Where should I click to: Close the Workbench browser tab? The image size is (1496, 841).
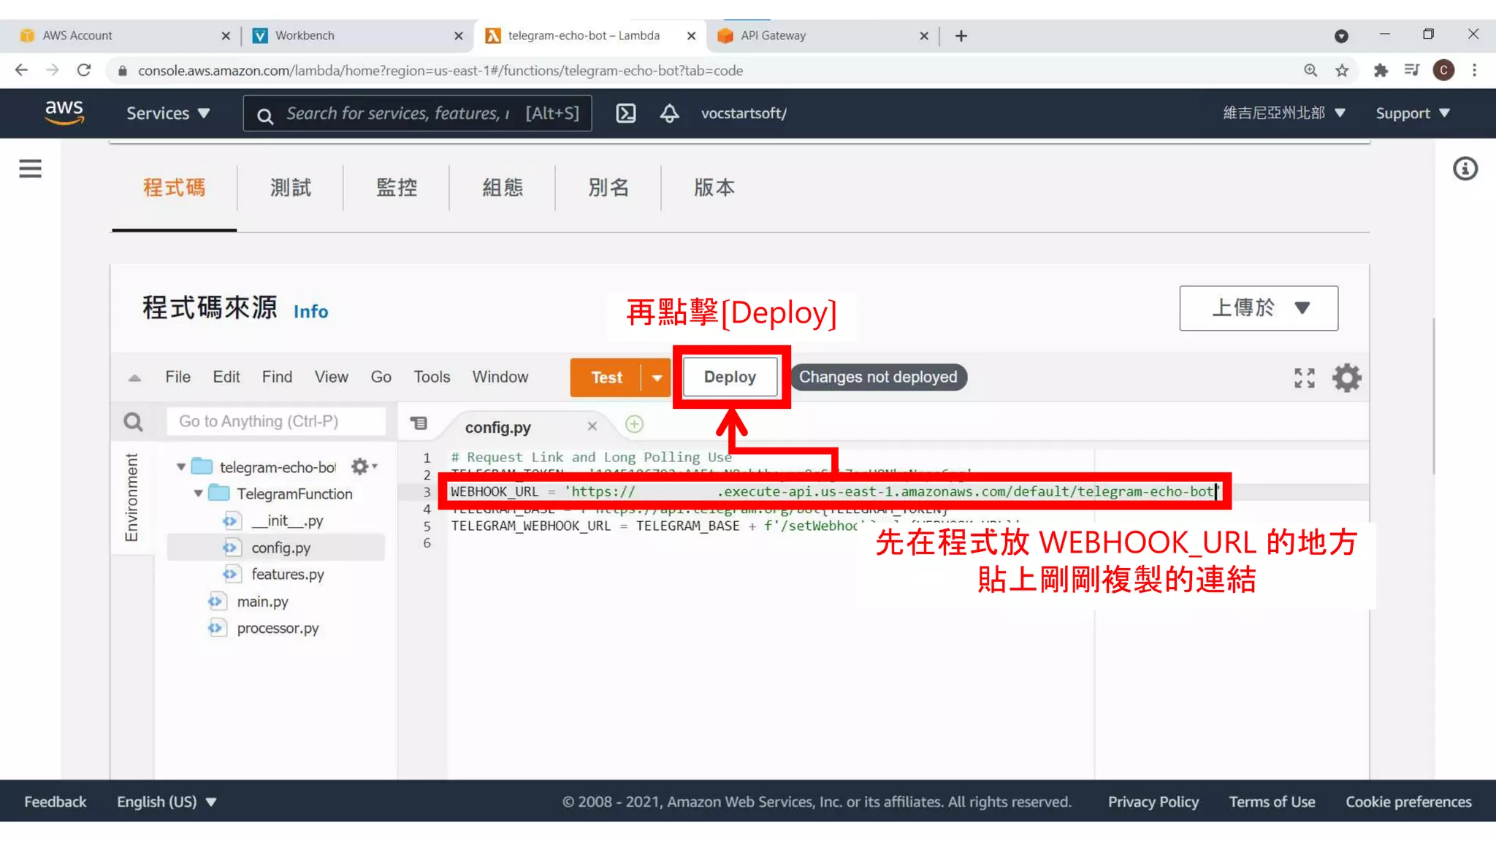pos(458,36)
